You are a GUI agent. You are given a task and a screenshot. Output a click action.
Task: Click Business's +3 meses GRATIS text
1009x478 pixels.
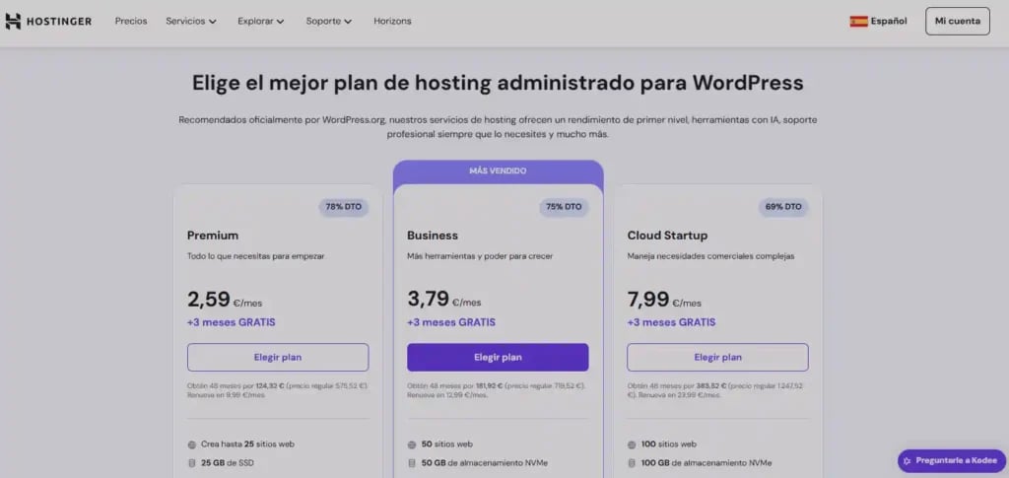click(x=451, y=322)
